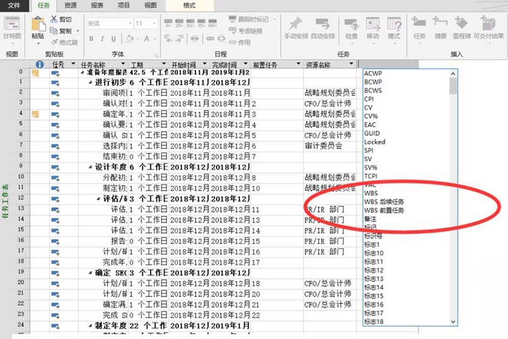Toggle Italic formatting (I)

tap(102, 39)
